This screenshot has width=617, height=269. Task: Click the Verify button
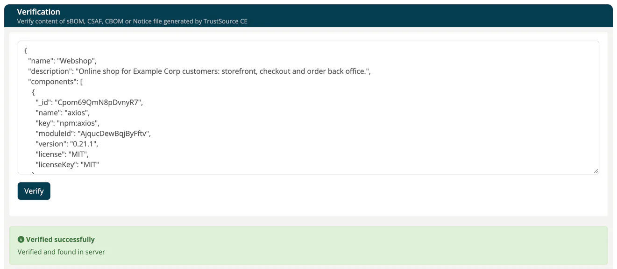[x=34, y=191]
